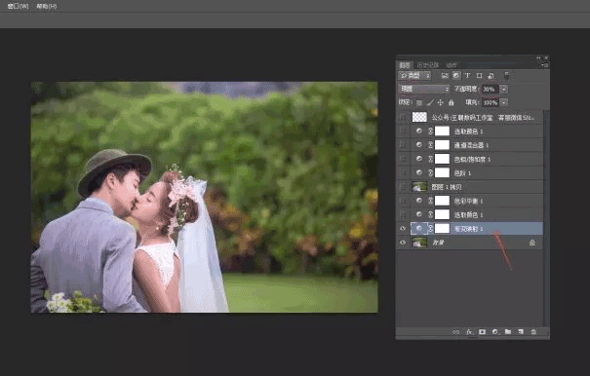Click 图层 1 拷贝 layer thumbnail
The height and width of the screenshot is (376, 590).
point(419,186)
